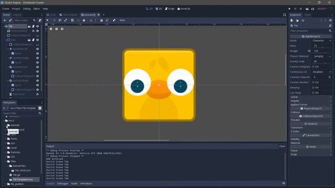Open the script attached to Tile node
This screenshot has width=335, height=188.
tap(33, 26)
